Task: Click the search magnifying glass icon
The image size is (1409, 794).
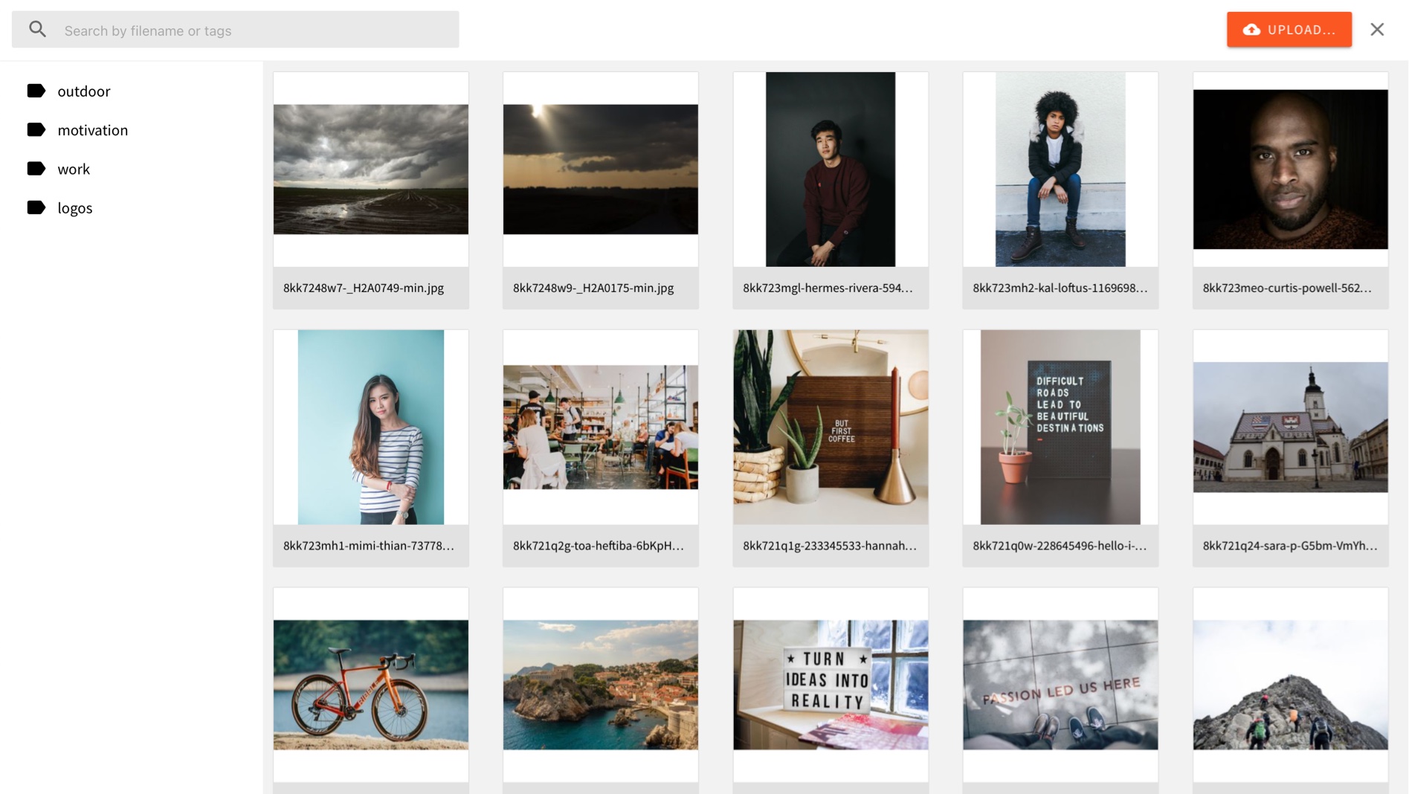Action: (38, 29)
